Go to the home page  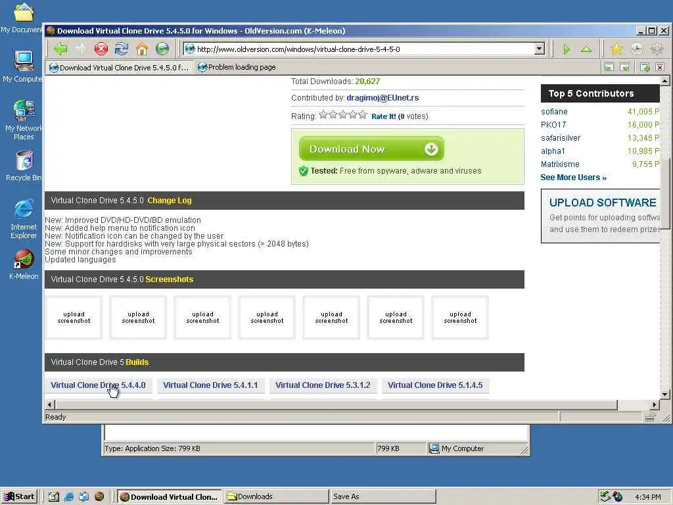142,49
